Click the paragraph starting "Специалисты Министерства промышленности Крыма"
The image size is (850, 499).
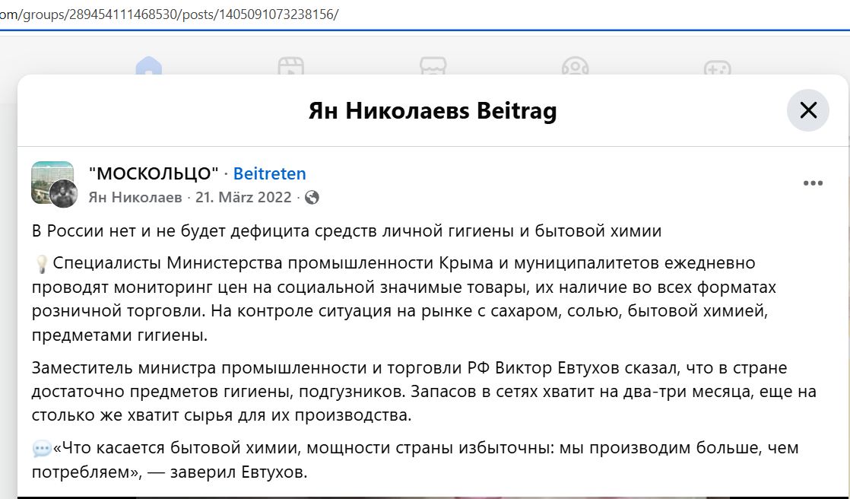click(x=404, y=299)
